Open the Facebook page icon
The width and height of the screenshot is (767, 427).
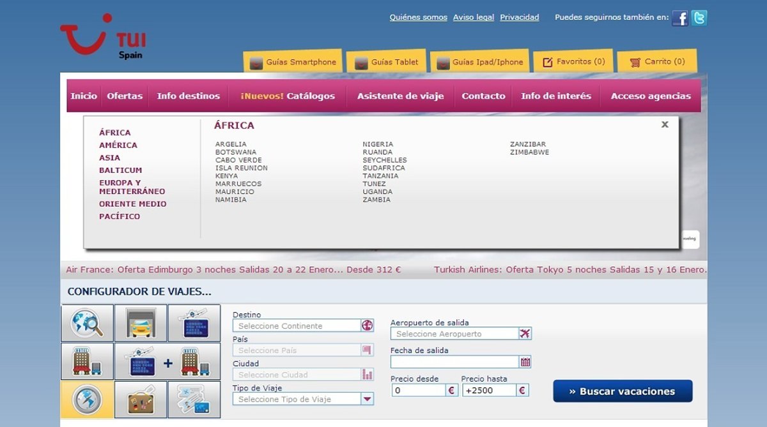[x=680, y=18]
